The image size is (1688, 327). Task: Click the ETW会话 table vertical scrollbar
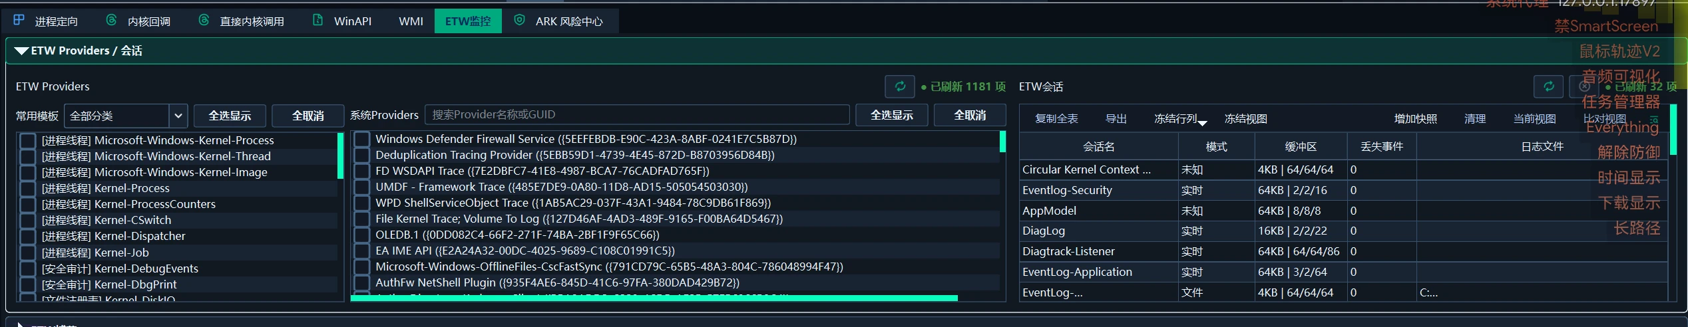coord(1673,130)
